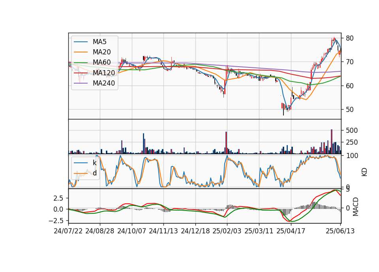Viewport: 379px width, 272px height.
Task: Click the MA240 purple line sample in legend
Action: [81, 83]
